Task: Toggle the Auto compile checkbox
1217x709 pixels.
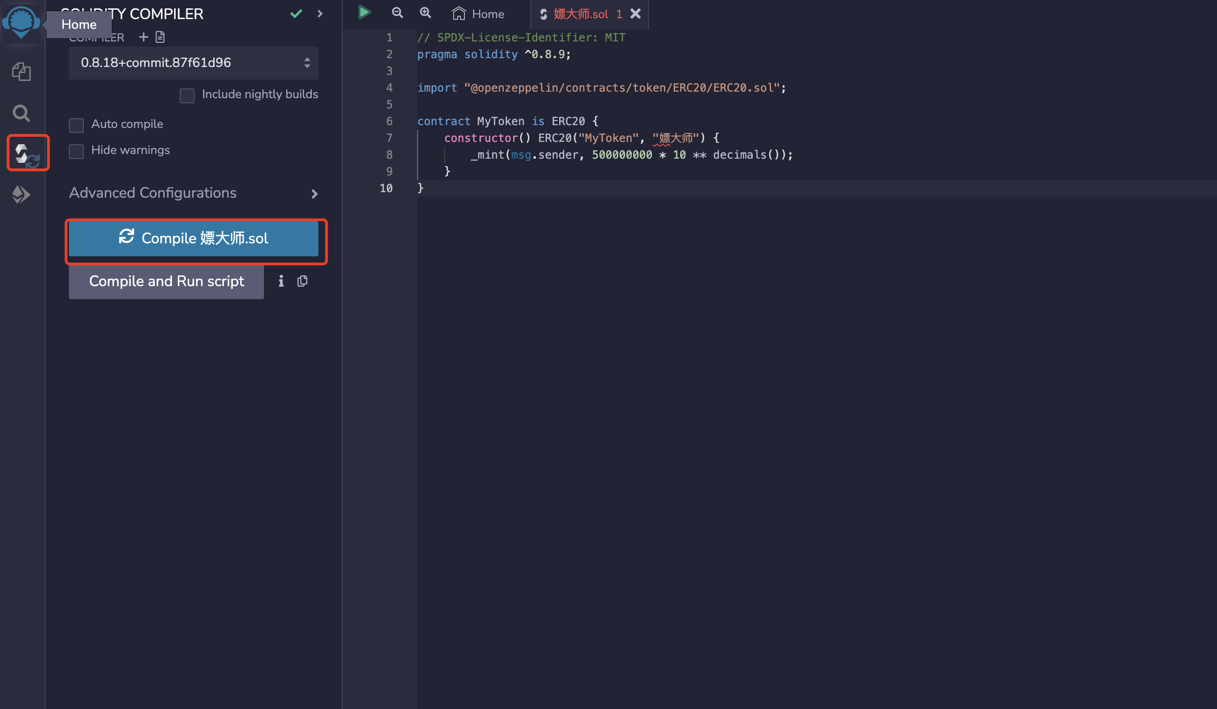Action: pos(76,125)
